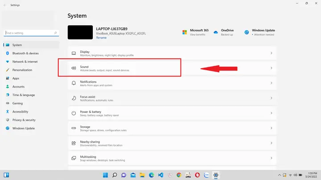Click the Sound speaker icon
The image size is (321, 180).
click(x=74, y=68)
